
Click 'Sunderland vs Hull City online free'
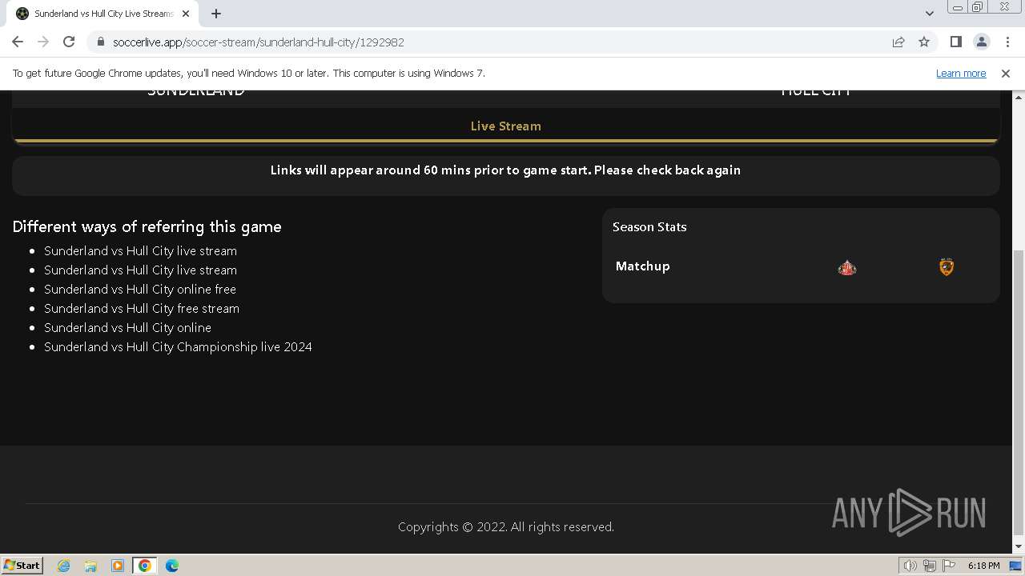[140, 290]
